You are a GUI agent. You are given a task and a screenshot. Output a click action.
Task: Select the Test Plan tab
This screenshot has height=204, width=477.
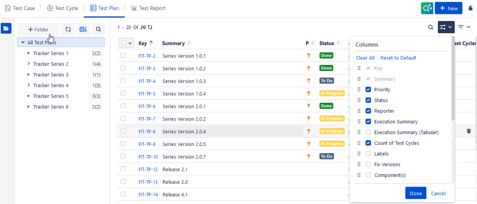[x=105, y=8]
